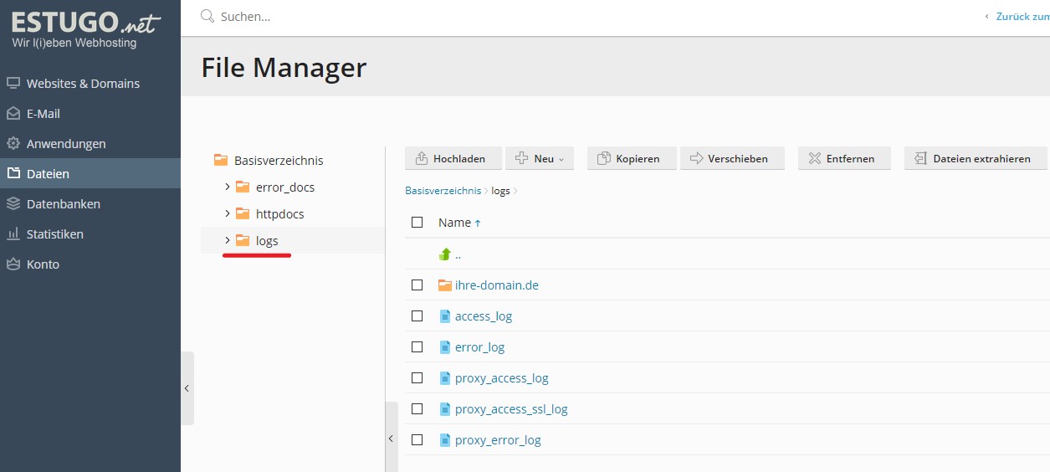Tick the checkbox for error_log
Screen dimensions: 1050x472
click(x=417, y=347)
